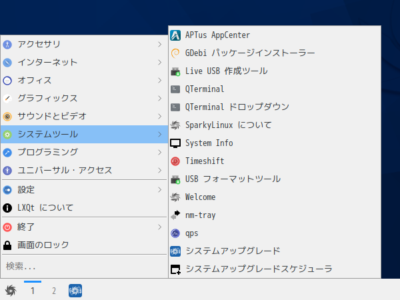Click the アクセサリ category icon
Image resolution: width=400 pixels, height=300 pixels.
pyautogui.click(x=7, y=45)
